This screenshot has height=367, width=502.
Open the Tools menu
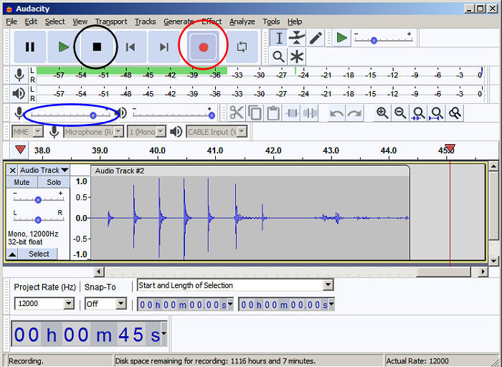click(x=271, y=22)
